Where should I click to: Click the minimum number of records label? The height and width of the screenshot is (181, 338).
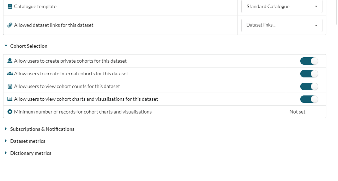(83, 112)
